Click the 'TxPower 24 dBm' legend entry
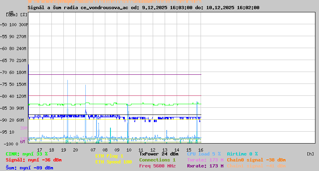319x171 pixels. pyautogui.click(x=159, y=154)
